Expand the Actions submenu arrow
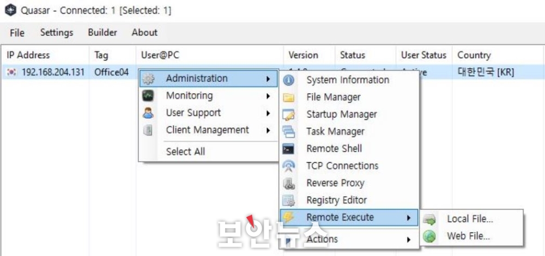 tap(409, 240)
